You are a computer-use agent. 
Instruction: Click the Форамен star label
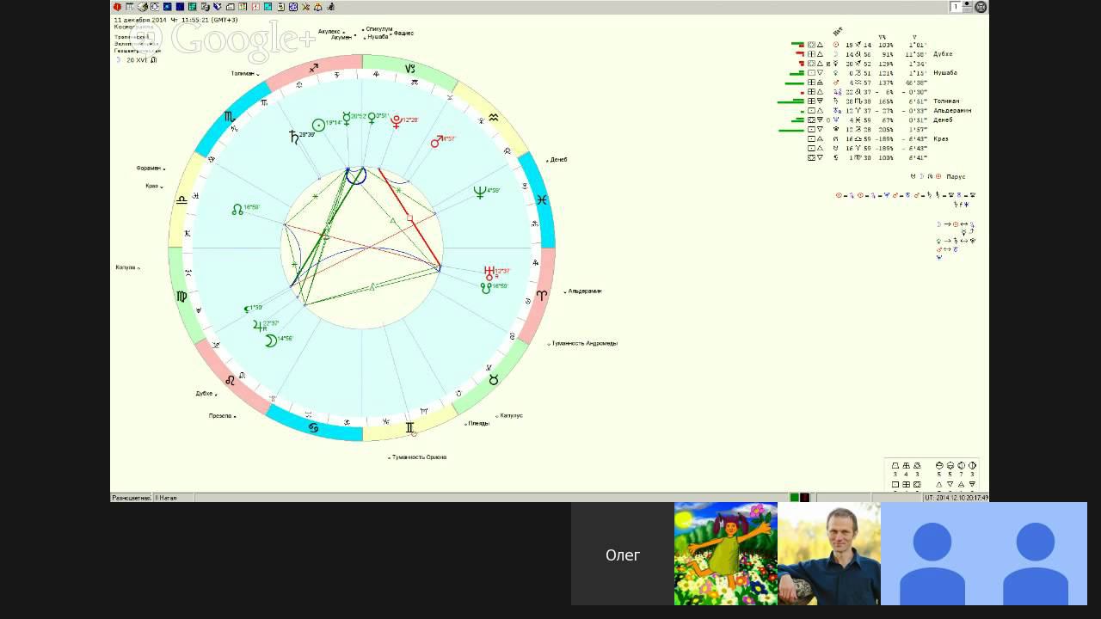(x=148, y=169)
